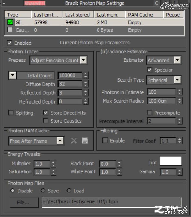191x217 pixels.
Task: Collapse the rollout with the minus sign
Action: coord(4,3)
